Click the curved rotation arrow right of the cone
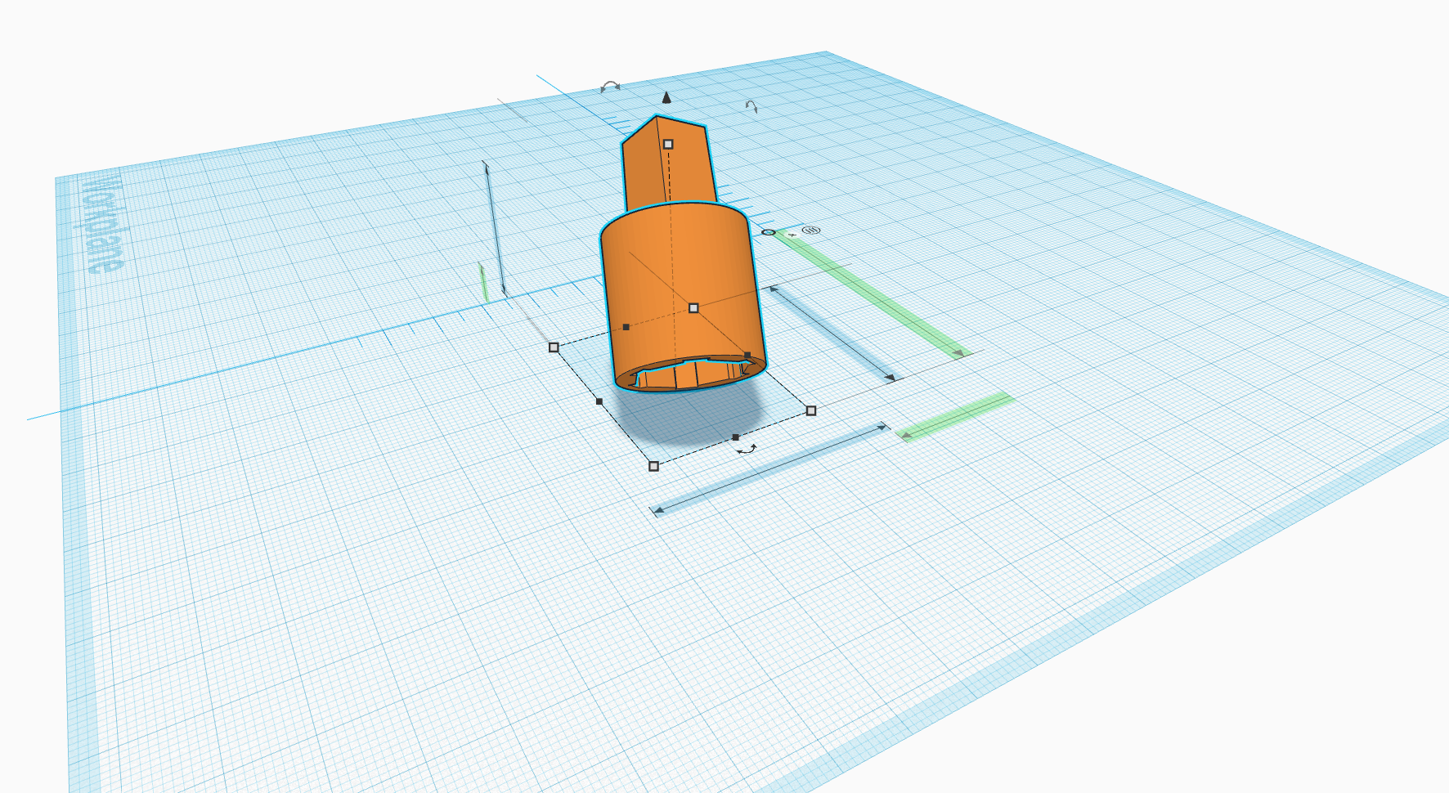Screen dimensions: 1449x793 pos(751,105)
